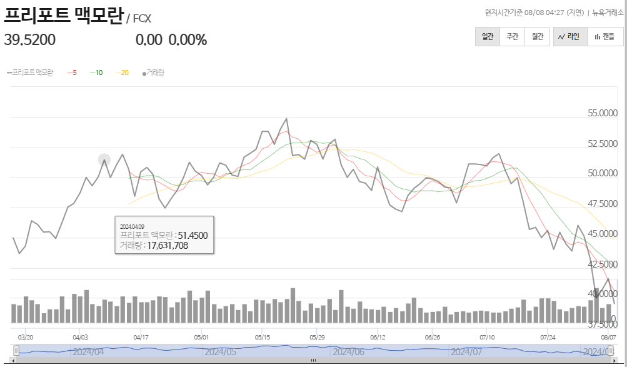627x367 pixels.
Task: Toggle the 5-day moving average legend
Action: tap(73, 73)
